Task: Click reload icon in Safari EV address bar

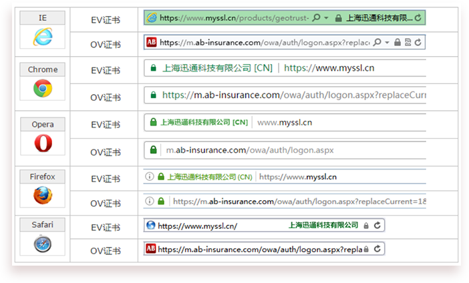Action: 377,225
